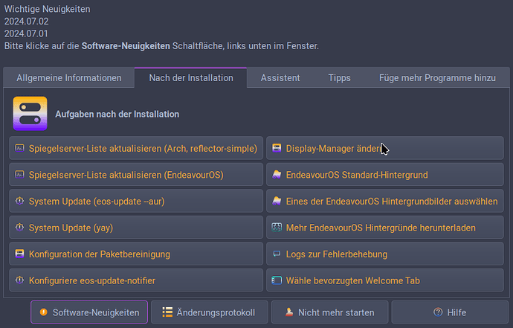
Task: Choose Eines der EndeavourOS Hintergrundbilder auswählen
Action: (385, 201)
